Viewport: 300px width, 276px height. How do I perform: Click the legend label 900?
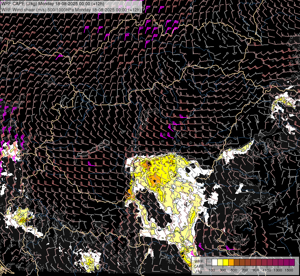point(256,270)
